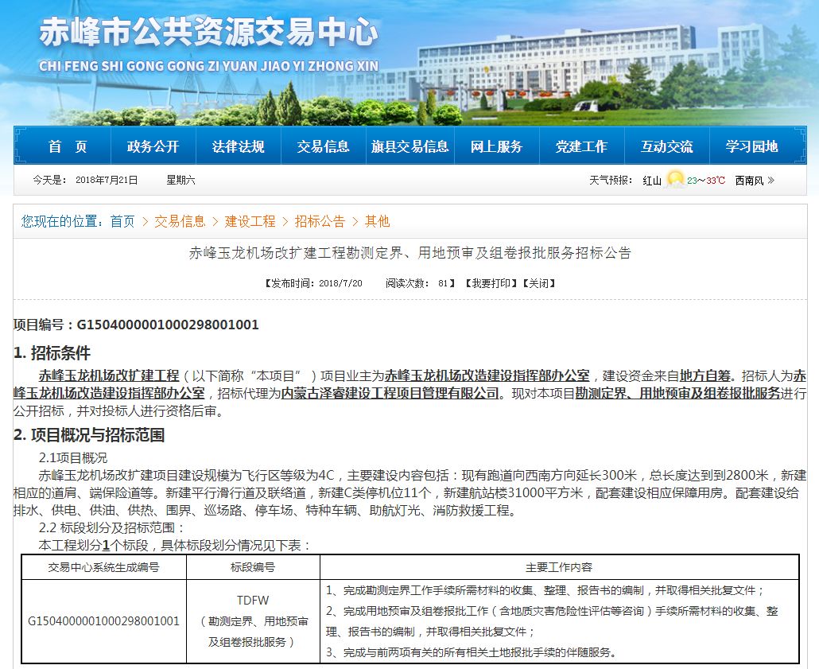
Task: Click the underlined 勘测定界、用地预审及组卷报批服务 text
Action: click(x=677, y=393)
